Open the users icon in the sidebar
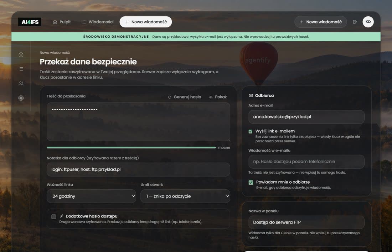The width and height of the screenshot is (392, 252). [21, 83]
